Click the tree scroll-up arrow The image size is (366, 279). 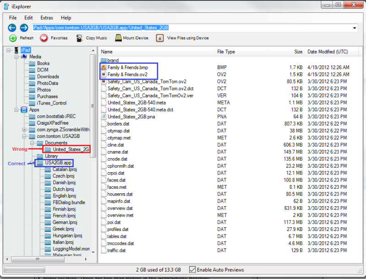[93, 50]
